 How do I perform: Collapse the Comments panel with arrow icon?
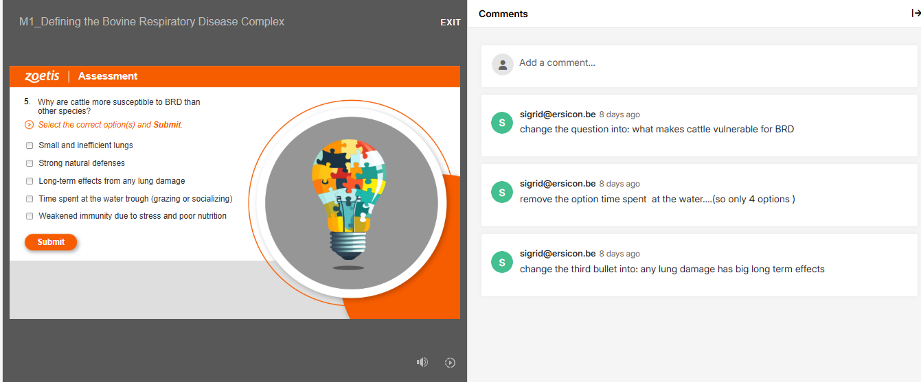click(915, 14)
